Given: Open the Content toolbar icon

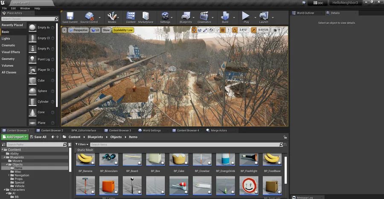Looking at the screenshot, I should pyautogui.click(x=131, y=16).
